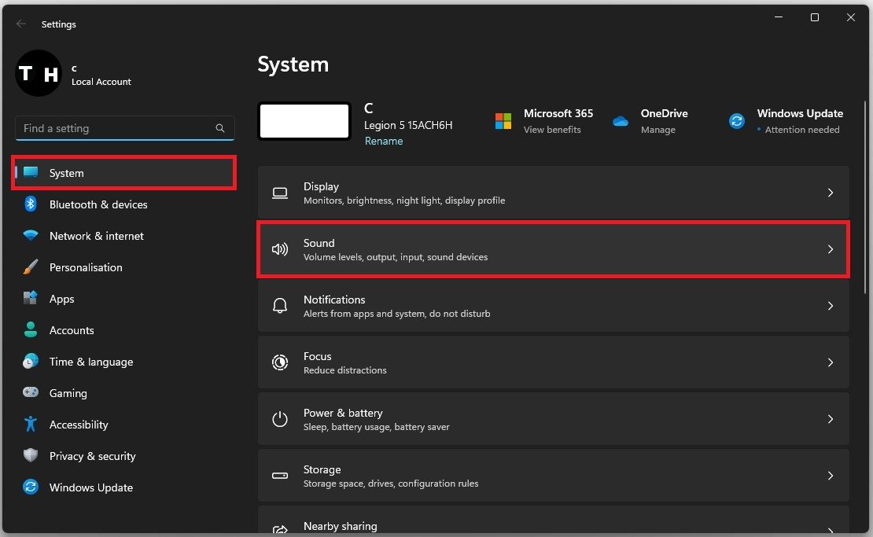Click the Sound speaker icon
Viewport: 873px width, 537px height.
280,249
